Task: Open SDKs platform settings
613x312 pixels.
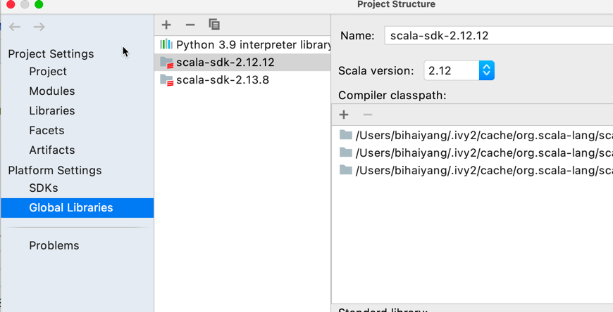Action: coord(44,188)
